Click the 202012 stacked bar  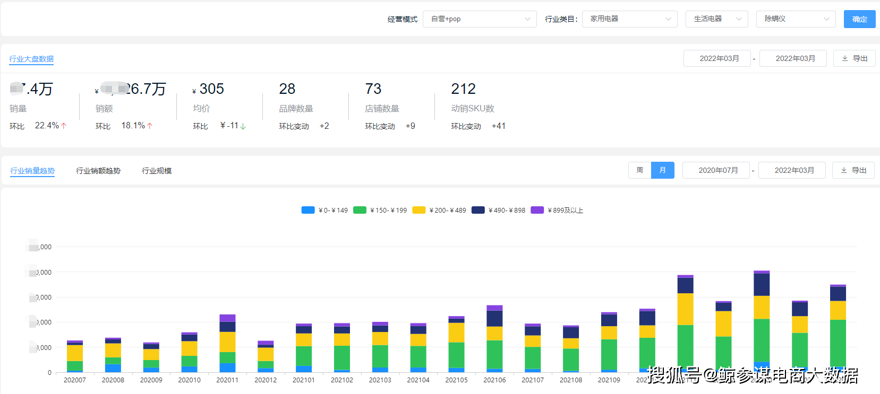tap(266, 356)
